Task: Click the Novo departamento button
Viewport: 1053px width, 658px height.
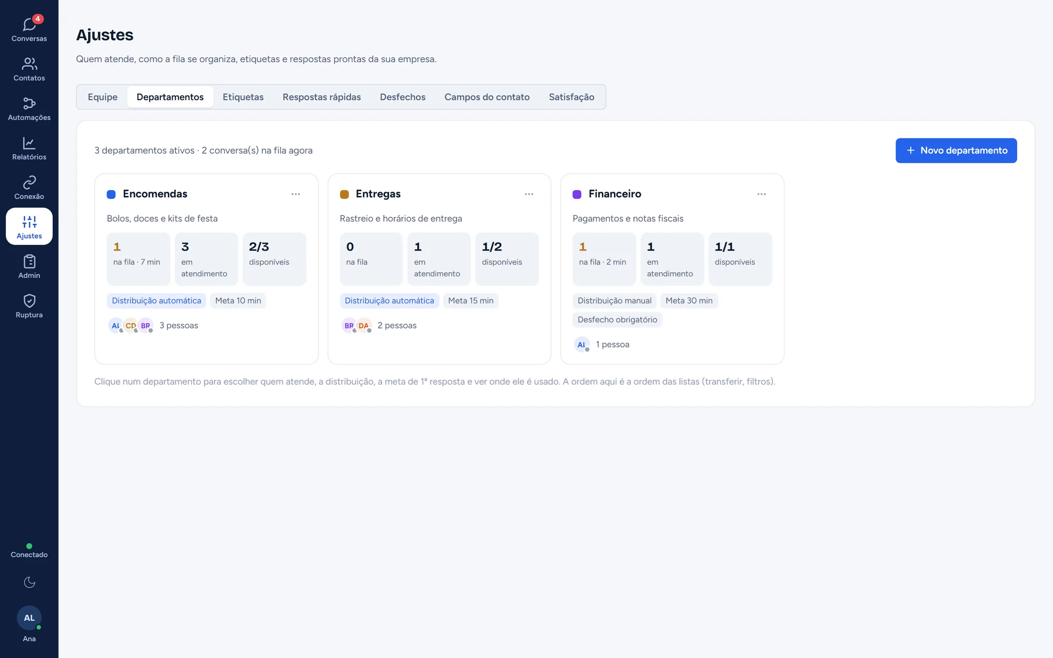Action: (x=956, y=151)
